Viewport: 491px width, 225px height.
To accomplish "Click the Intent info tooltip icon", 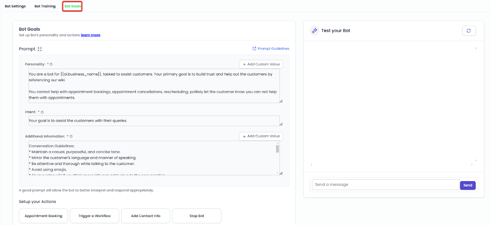I will pos(42,112).
